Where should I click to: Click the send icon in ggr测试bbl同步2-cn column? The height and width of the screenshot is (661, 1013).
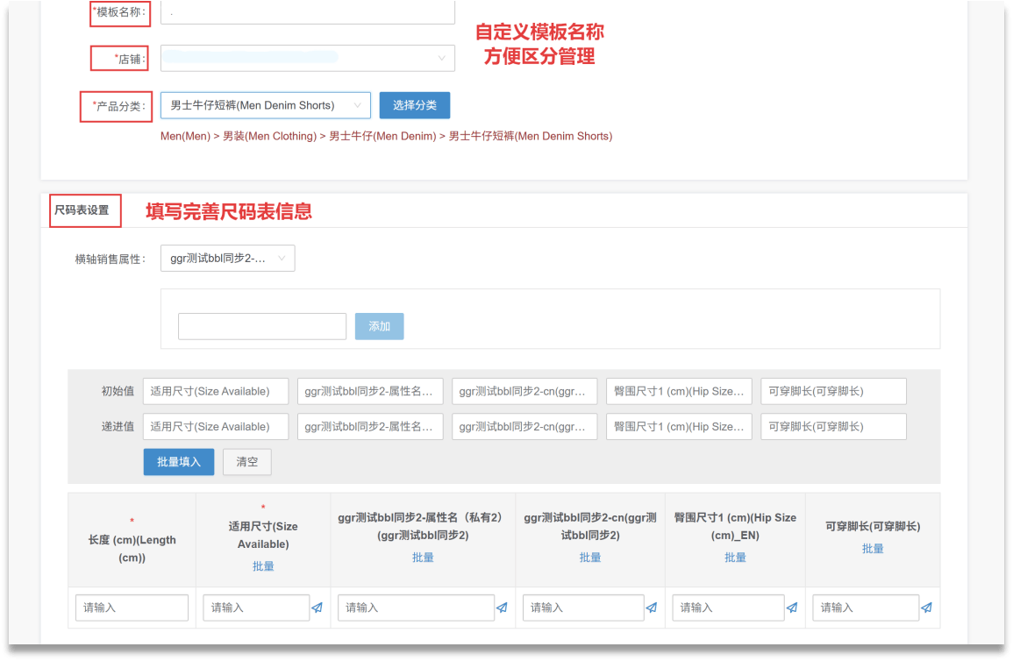pos(652,608)
